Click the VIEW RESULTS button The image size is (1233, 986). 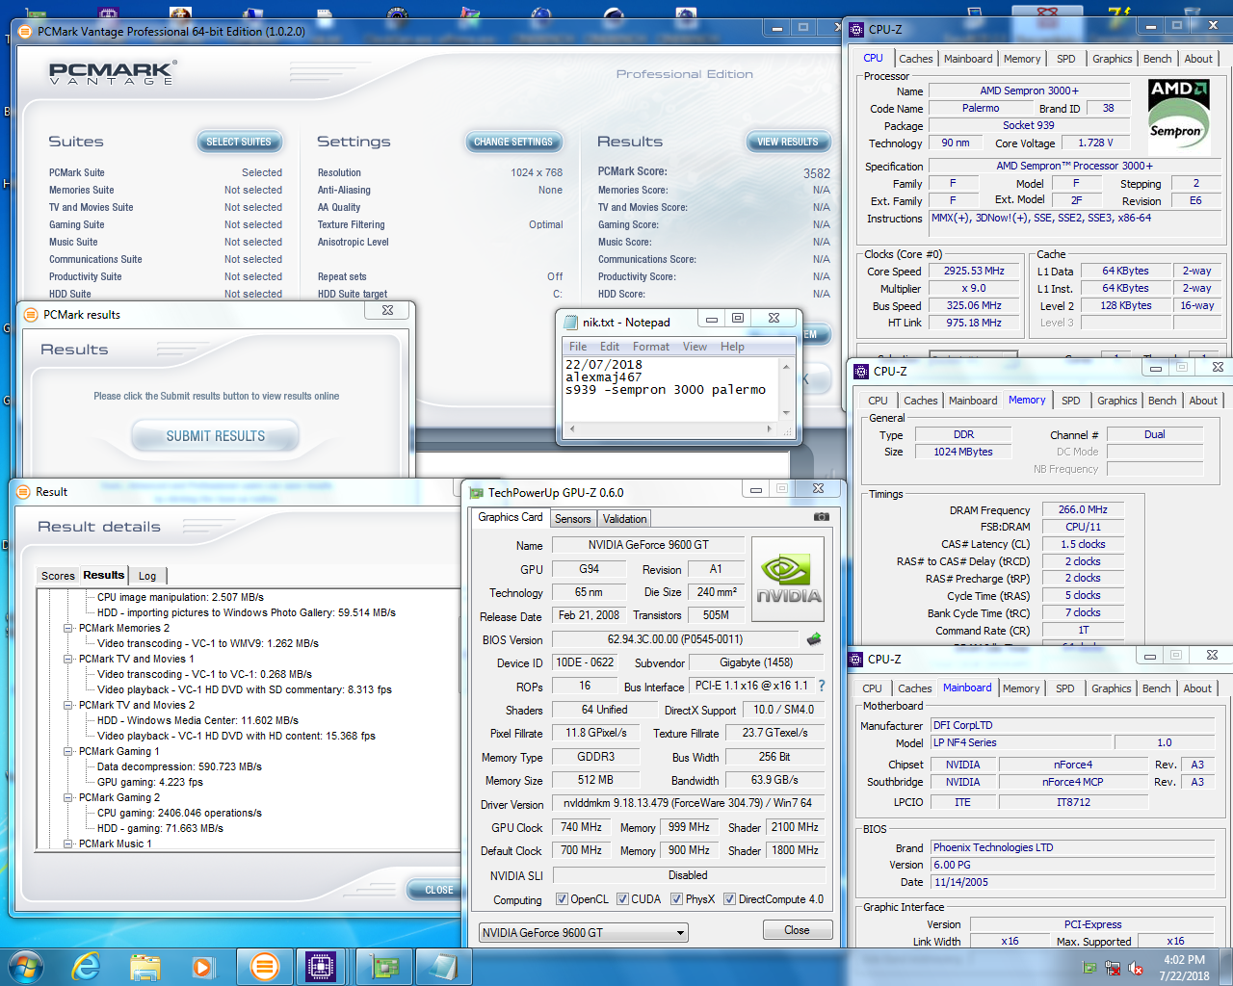pyautogui.click(x=787, y=142)
